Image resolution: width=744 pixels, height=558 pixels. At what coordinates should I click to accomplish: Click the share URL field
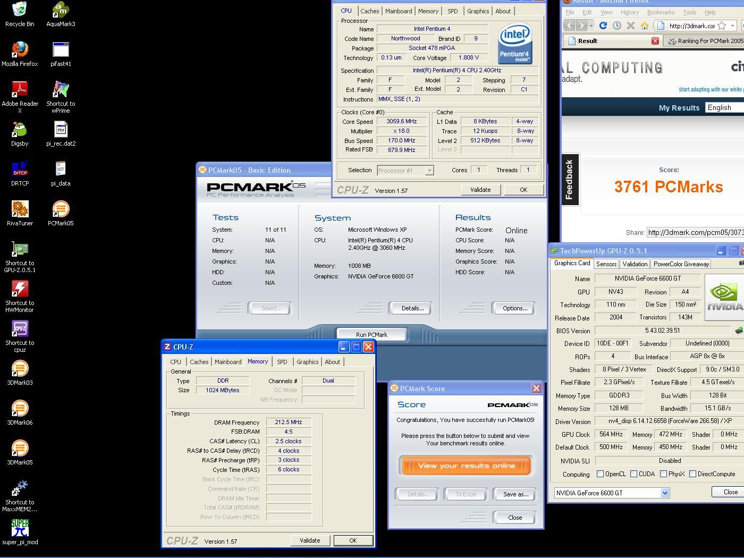click(x=695, y=232)
